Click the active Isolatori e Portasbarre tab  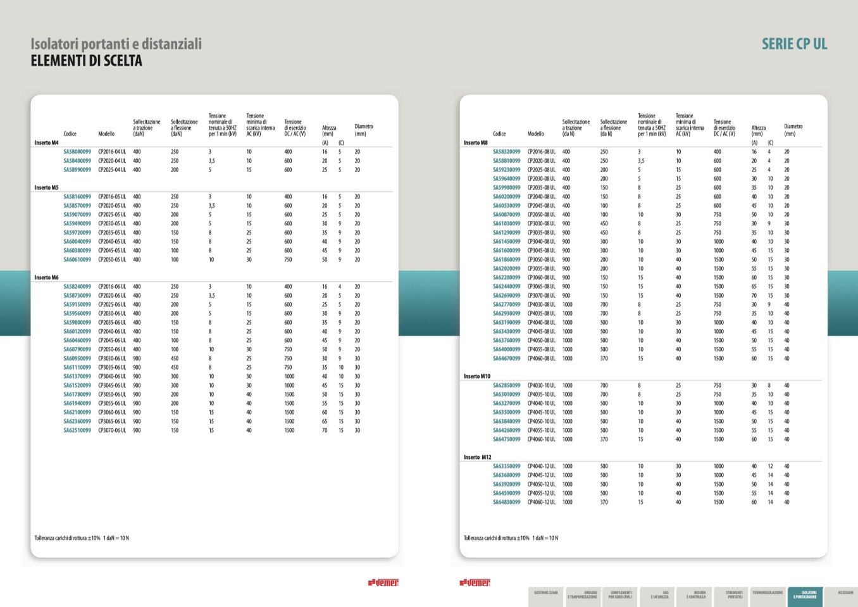[x=805, y=595]
